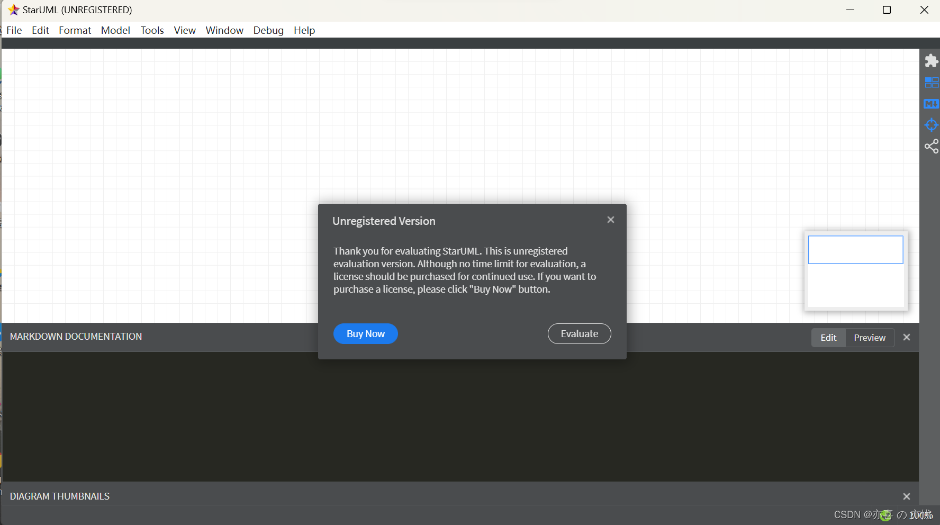The width and height of the screenshot is (940, 525).
Task: Open the Extension Manager puzzle icon
Action: coord(932,61)
